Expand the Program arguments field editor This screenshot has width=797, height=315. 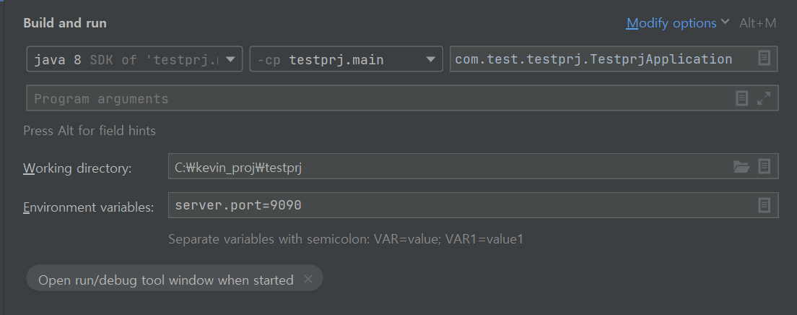[x=764, y=98]
